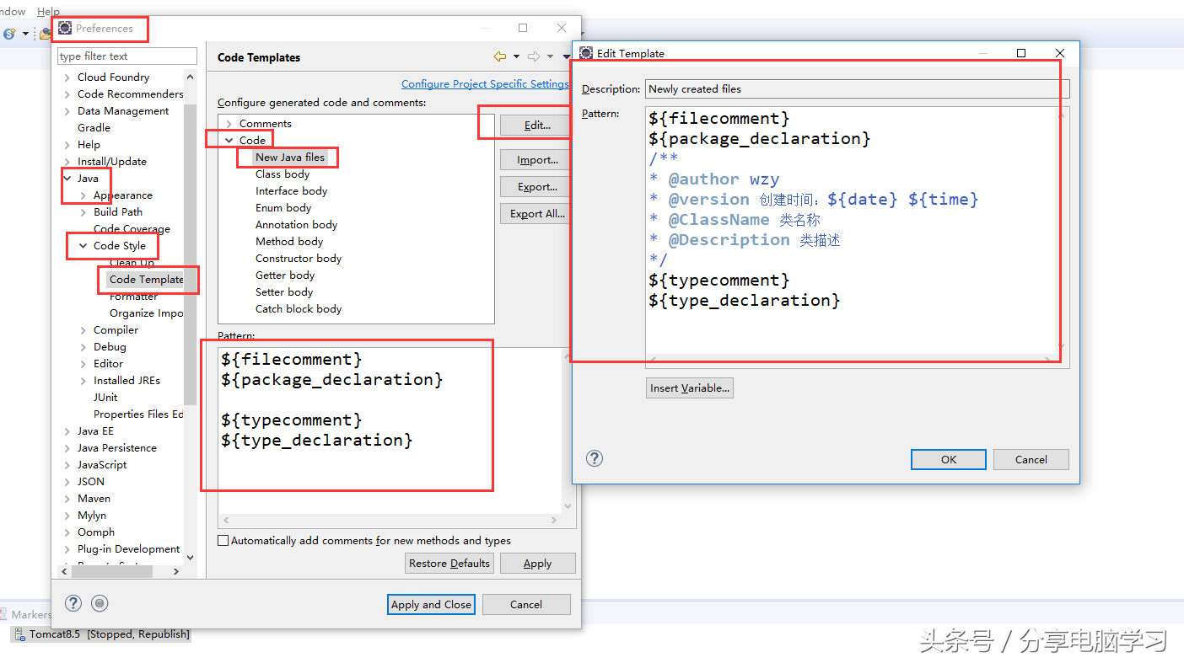
Task: Select the Tomcat8.5 server entry
Action: 101,634
